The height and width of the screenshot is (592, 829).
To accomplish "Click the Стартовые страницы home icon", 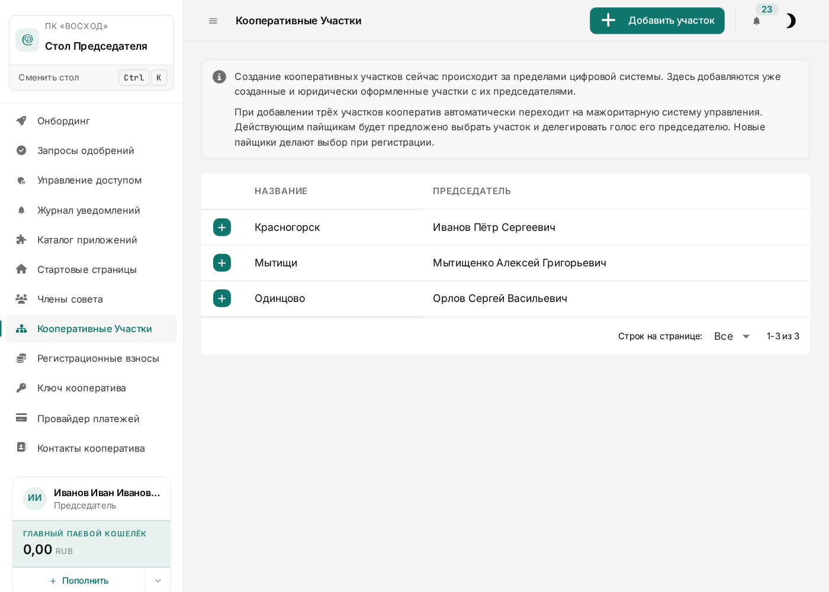I will click(21, 269).
